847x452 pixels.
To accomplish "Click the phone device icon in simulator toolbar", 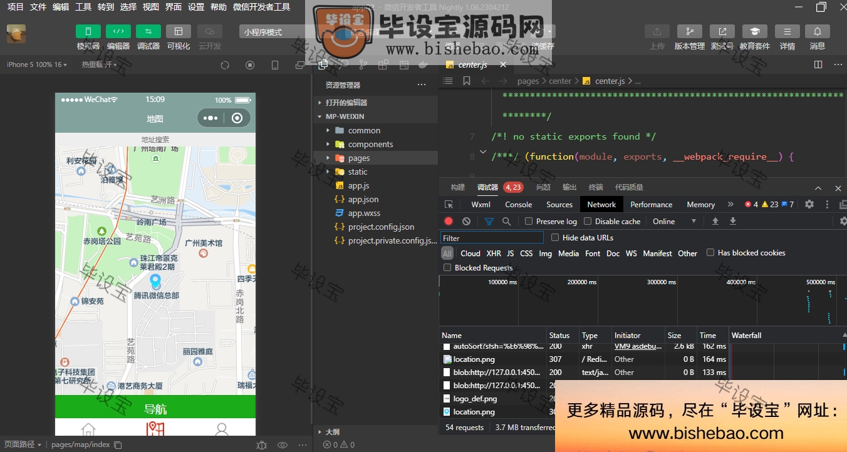I will coord(275,65).
